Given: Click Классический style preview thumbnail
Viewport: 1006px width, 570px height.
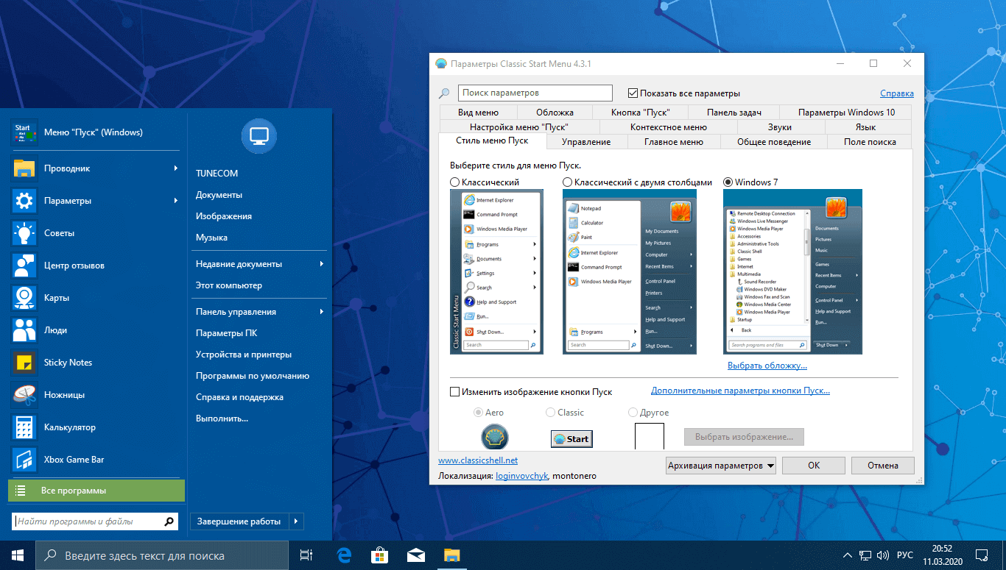Looking at the screenshot, I should click(496, 271).
